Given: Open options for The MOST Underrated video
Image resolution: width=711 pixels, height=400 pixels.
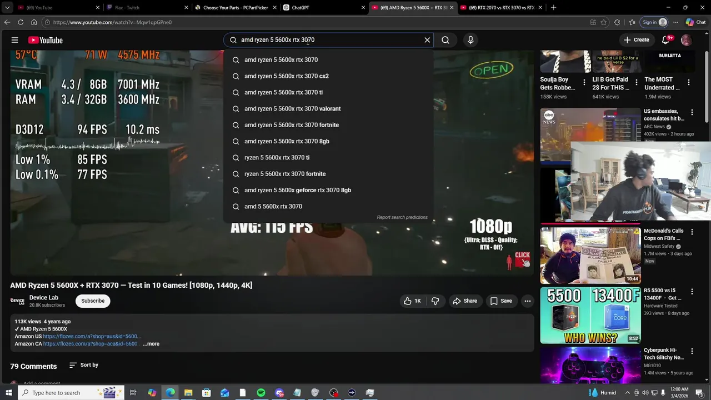Looking at the screenshot, I should click(688, 82).
